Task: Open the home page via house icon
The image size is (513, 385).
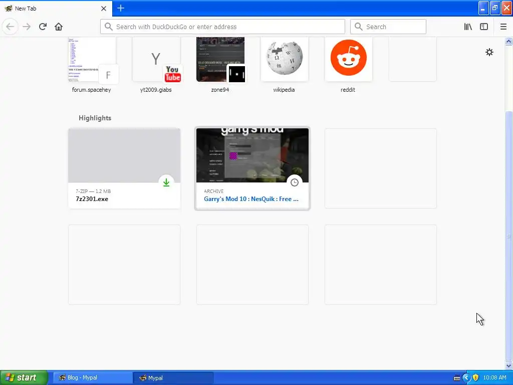Action: pyautogui.click(x=59, y=27)
